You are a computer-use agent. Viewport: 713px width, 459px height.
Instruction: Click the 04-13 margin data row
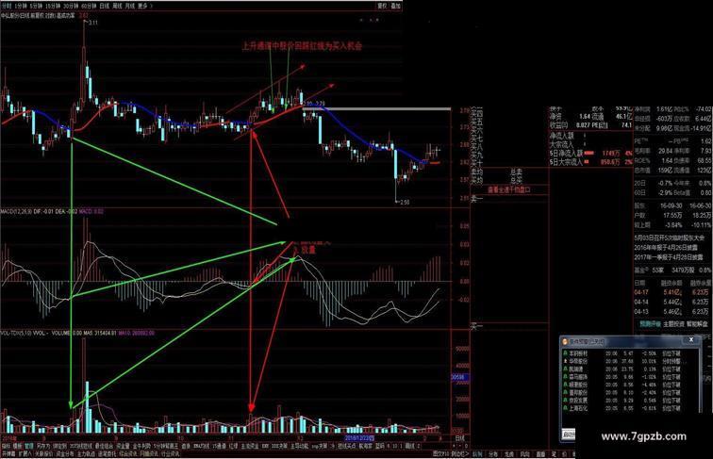click(672, 312)
